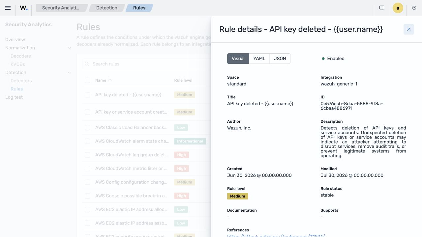
Task: Open the API key deleted rule name
Action: click(x=128, y=95)
